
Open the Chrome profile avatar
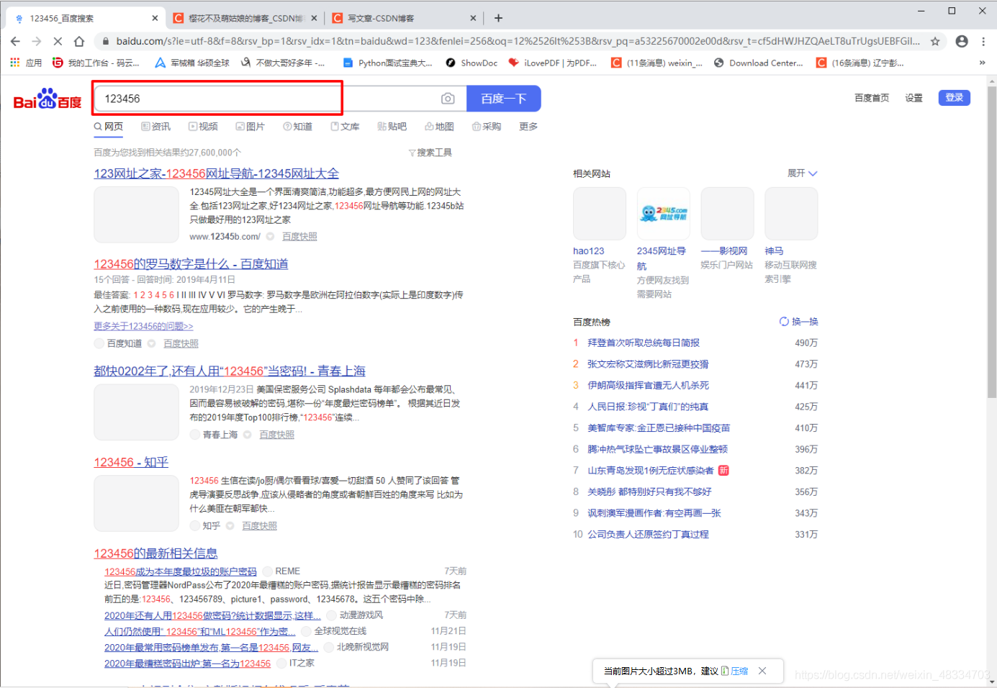[x=962, y=41]
